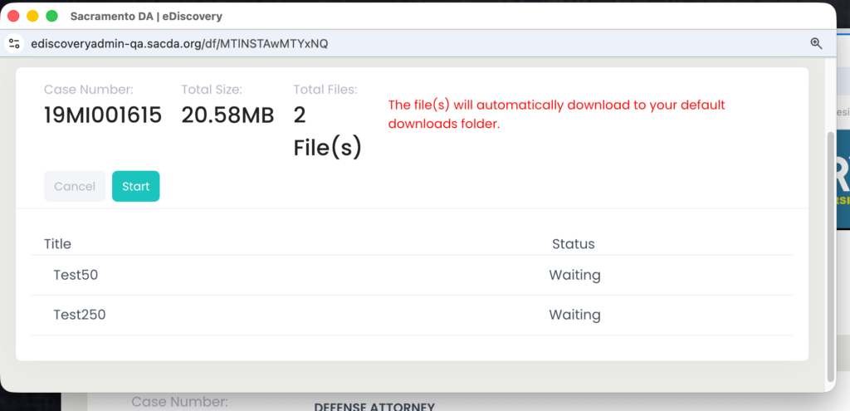Maximize window using green button
Image resolution: width=850 pixels, height=411 pixels.
51,16
